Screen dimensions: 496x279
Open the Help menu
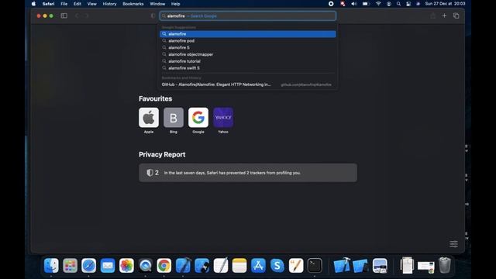tap(175, 4)
